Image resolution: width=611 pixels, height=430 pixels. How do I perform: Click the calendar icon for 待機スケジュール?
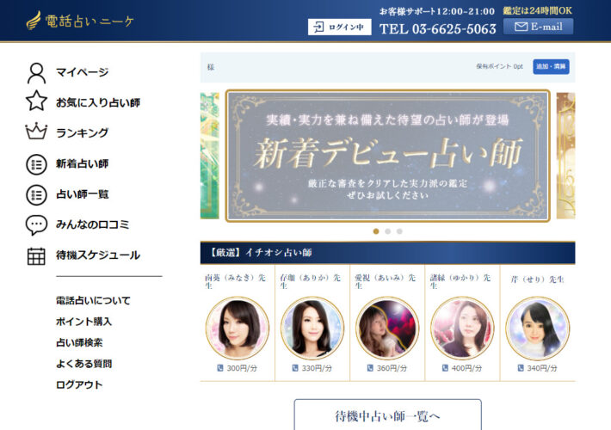[36, 256]
